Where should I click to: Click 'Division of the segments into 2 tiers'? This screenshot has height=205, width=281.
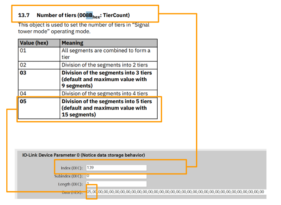point(104,65)
